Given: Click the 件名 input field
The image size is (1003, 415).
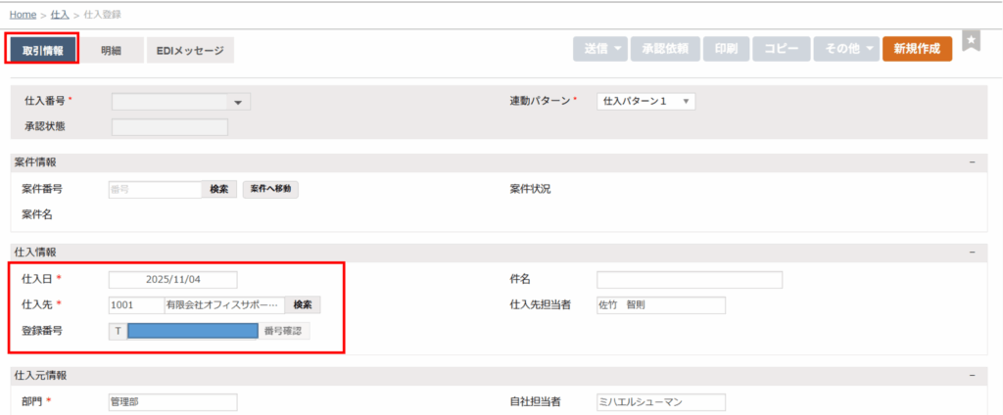Looking at the screenshot, I should 690,280.
